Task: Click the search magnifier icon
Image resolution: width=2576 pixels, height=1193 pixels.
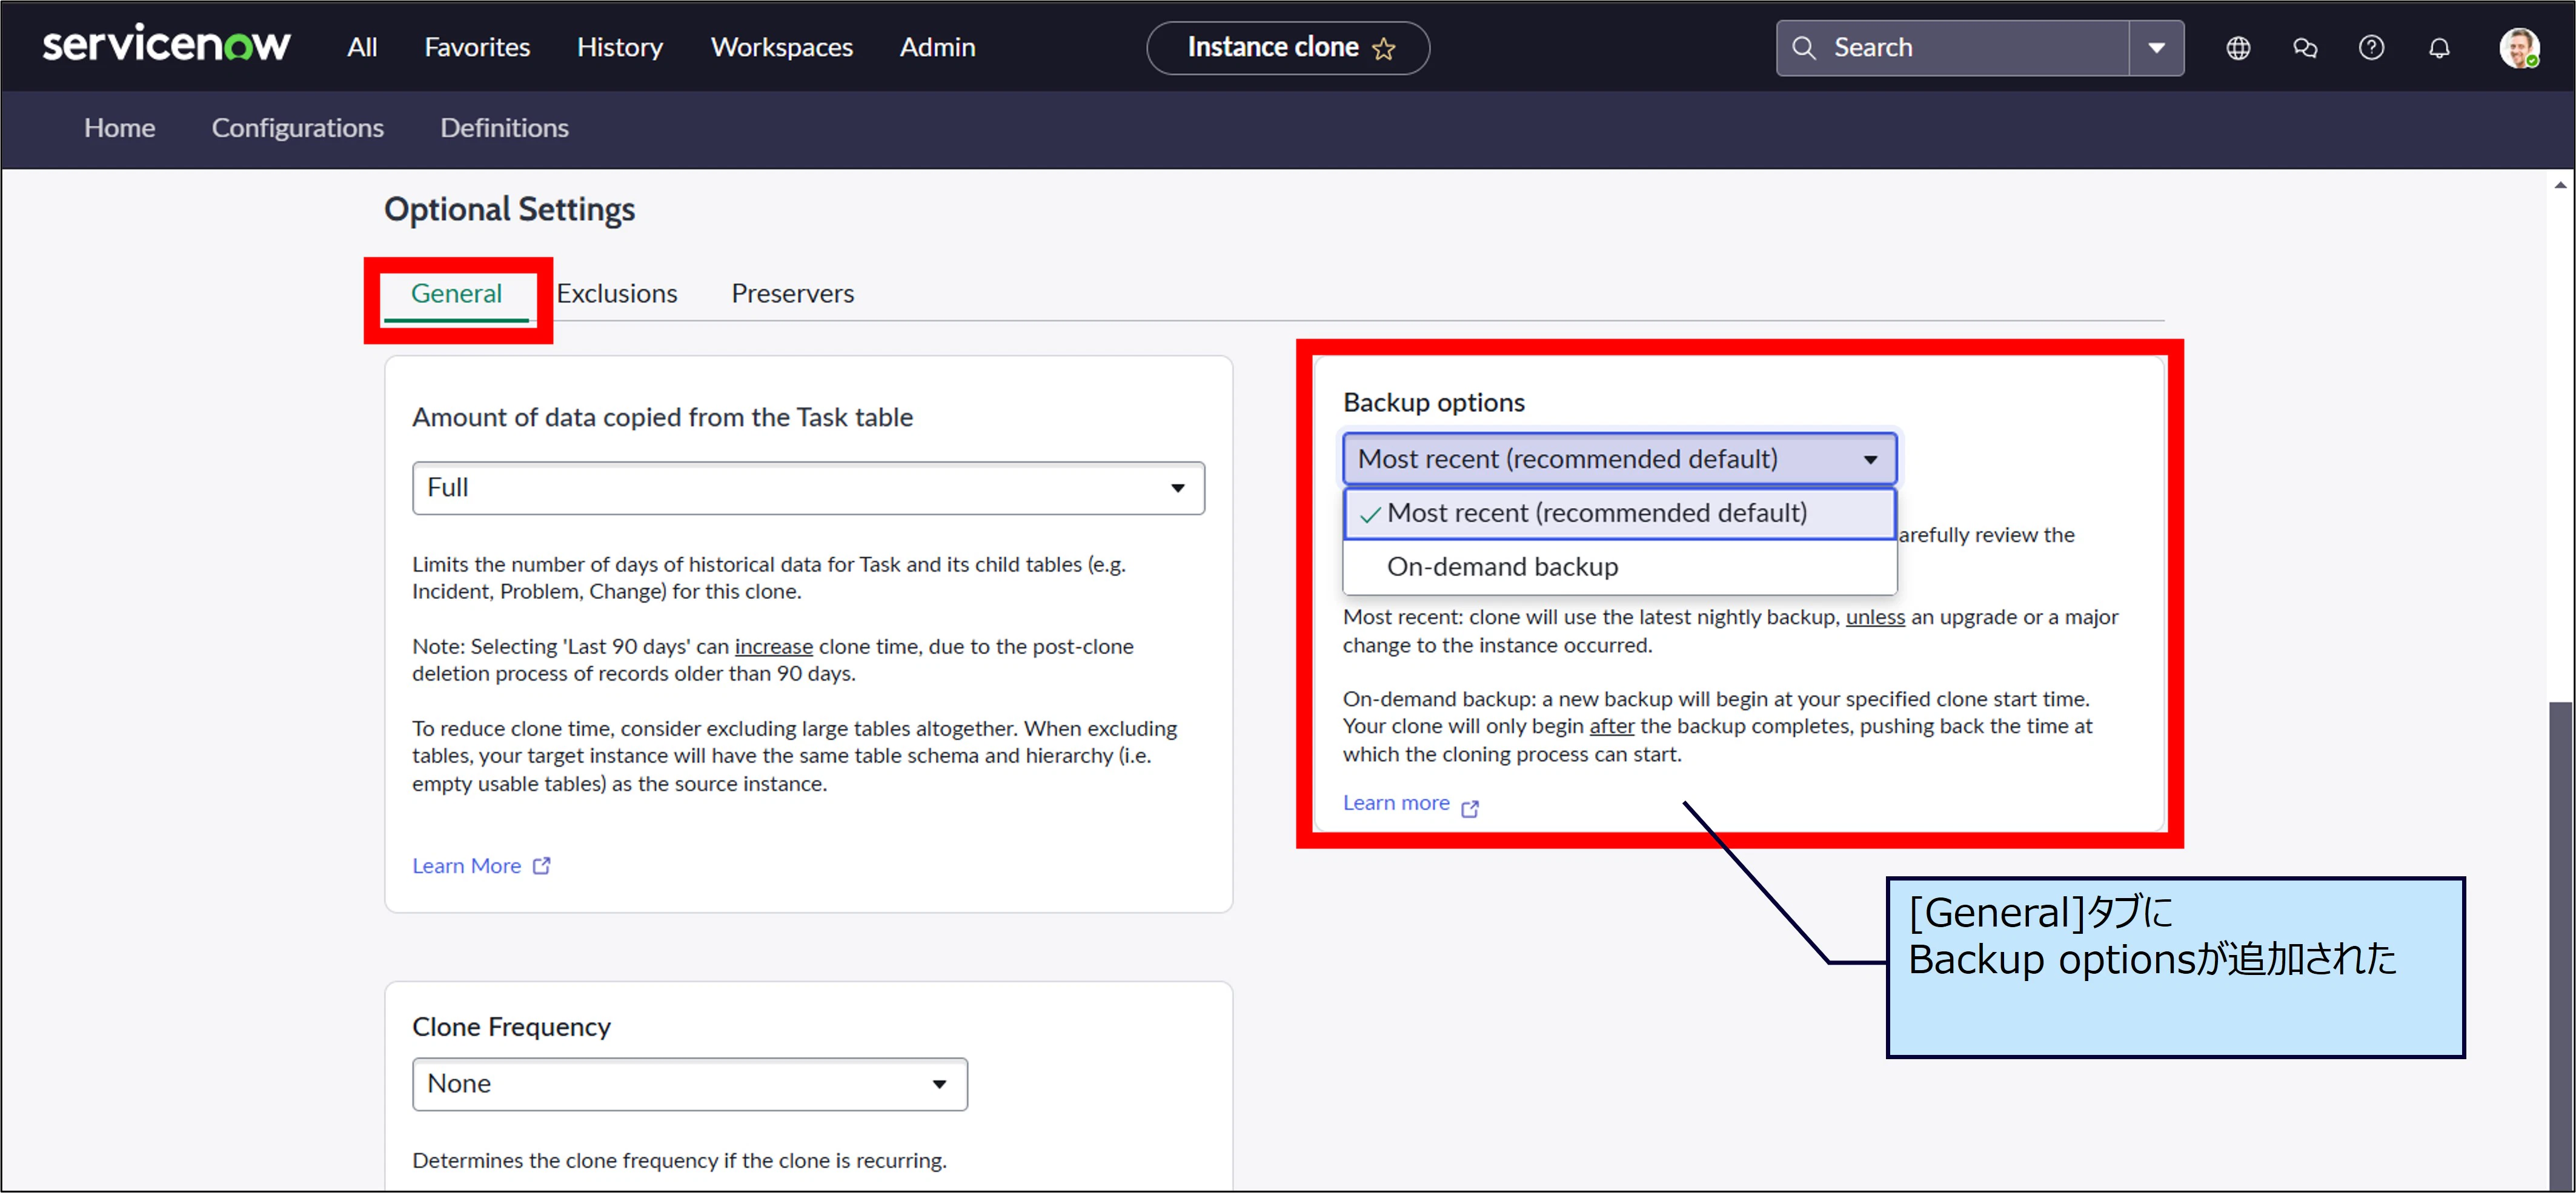Action: (1803, 48)
